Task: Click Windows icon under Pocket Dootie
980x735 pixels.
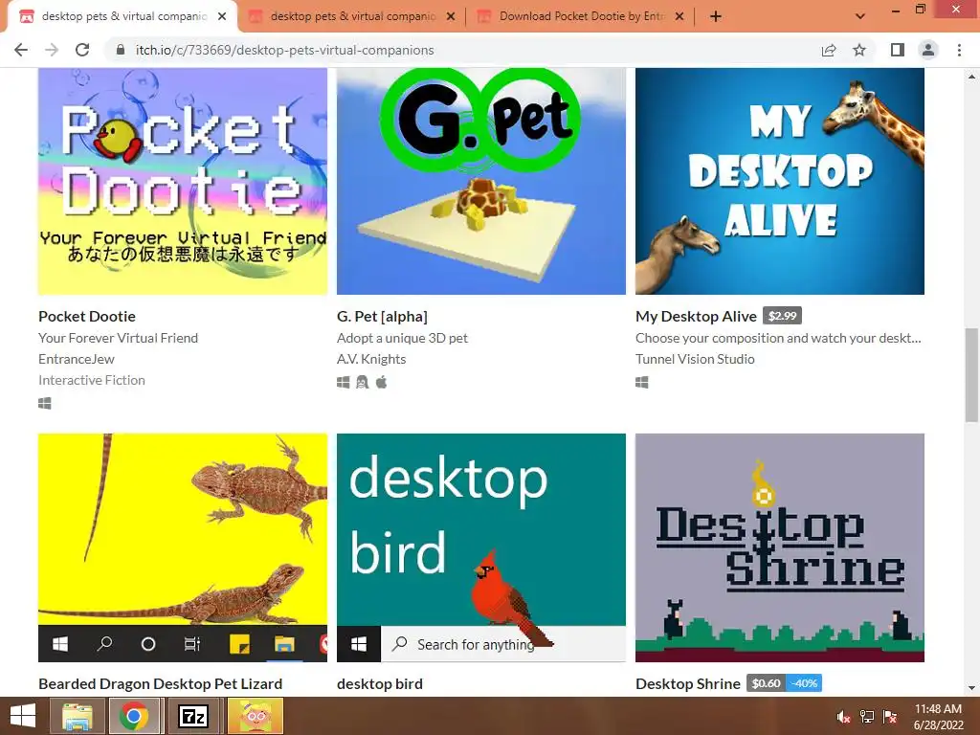Action: [44, 403]
